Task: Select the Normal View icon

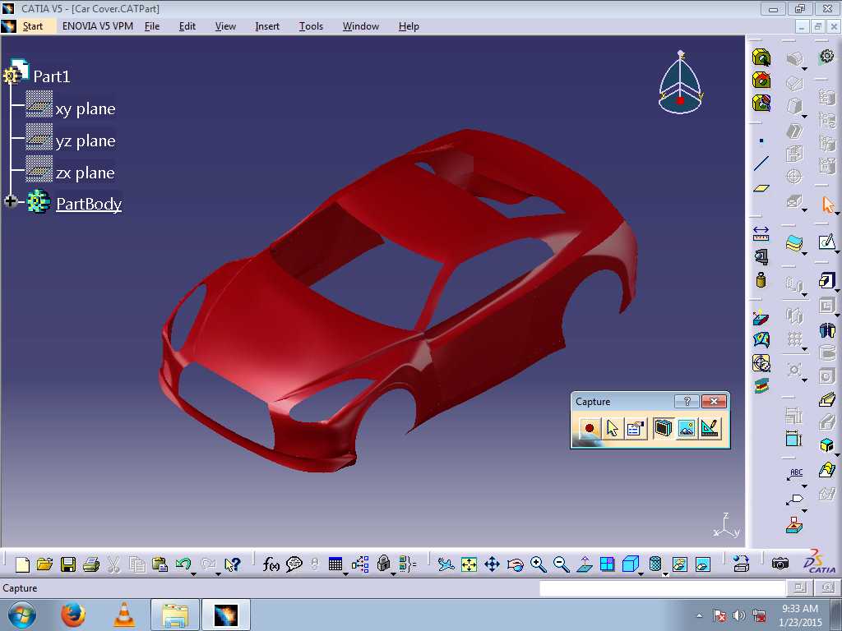Action: click(585, 564)
